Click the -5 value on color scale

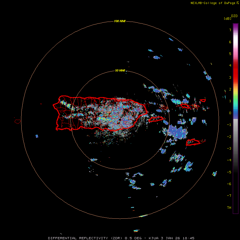pos(229,172)
